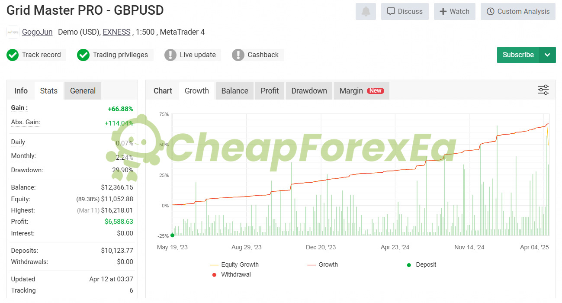
Task: Select the Chart tab
Action: 163,91
